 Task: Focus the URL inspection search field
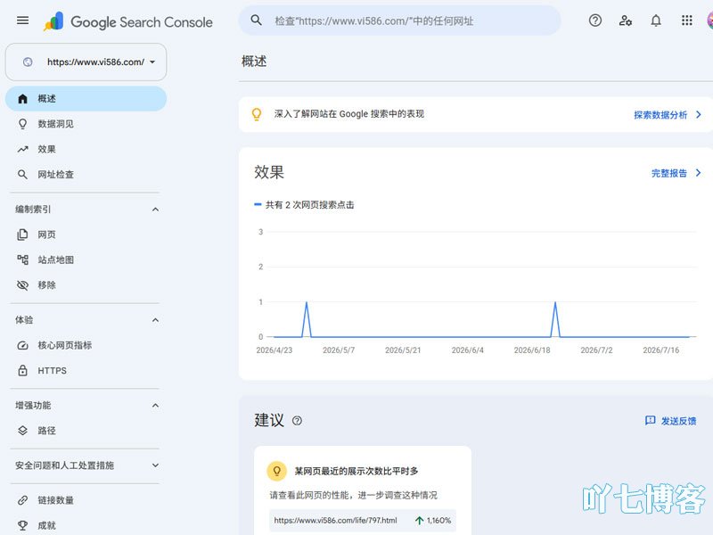(400, 21)
